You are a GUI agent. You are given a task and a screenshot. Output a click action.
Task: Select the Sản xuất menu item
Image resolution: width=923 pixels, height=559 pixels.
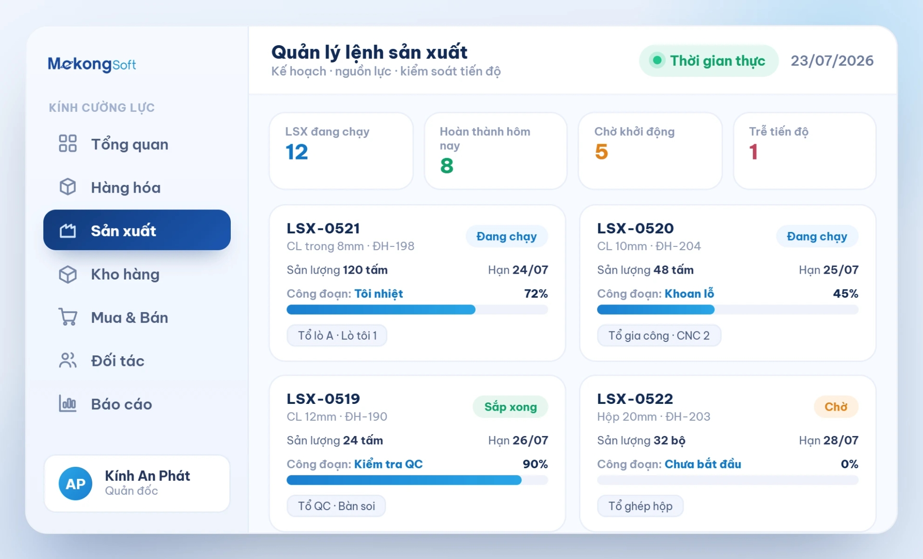click(x=137, y=230)
